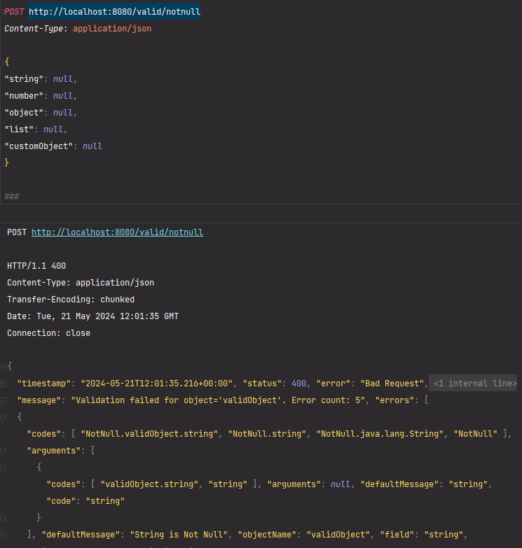Click the "field" key on the last line
The height and width of the screenshot is (548, 522).
click(x=397, y=535)
